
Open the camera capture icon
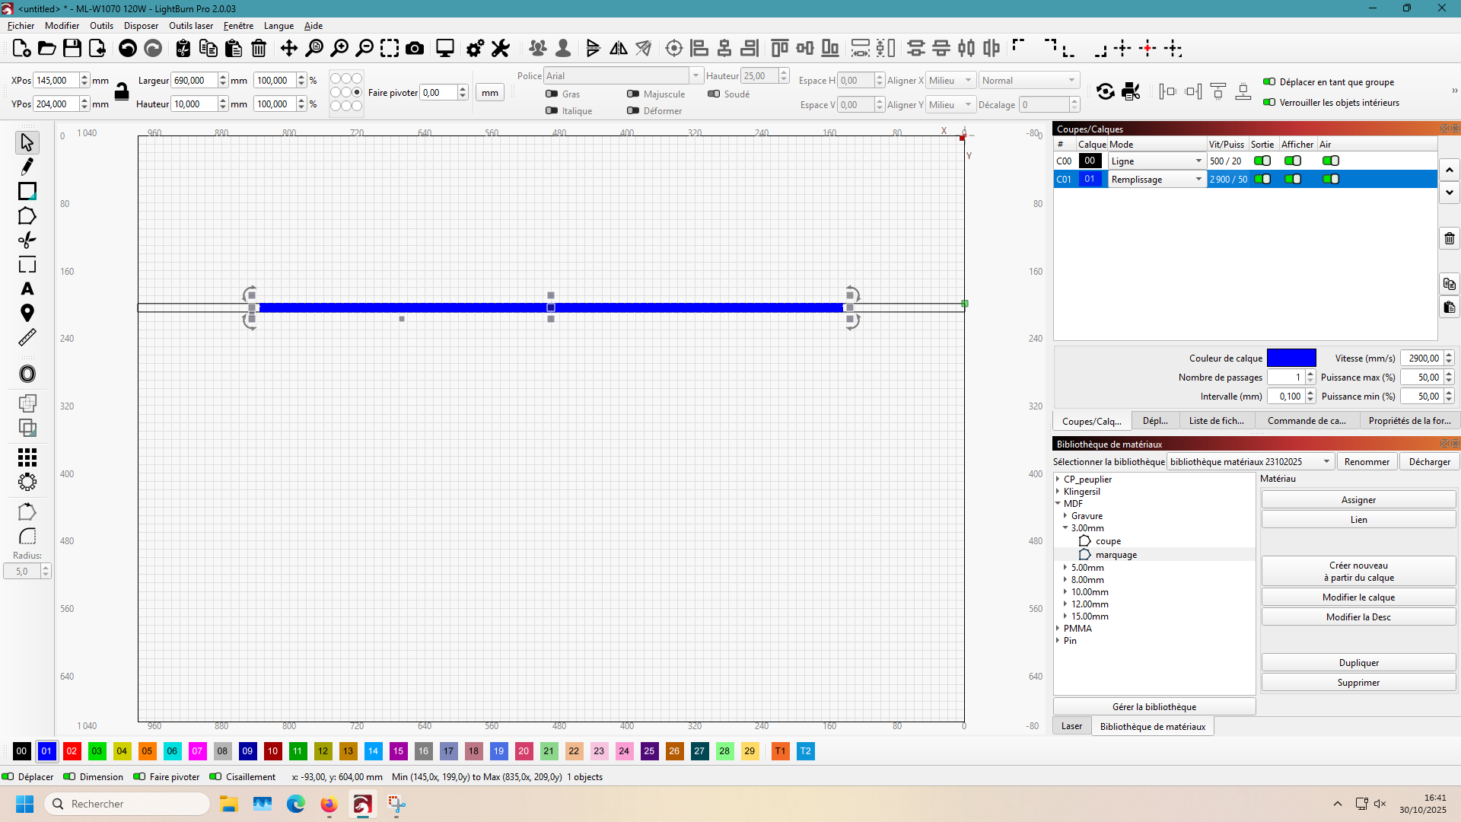[415, 49]
